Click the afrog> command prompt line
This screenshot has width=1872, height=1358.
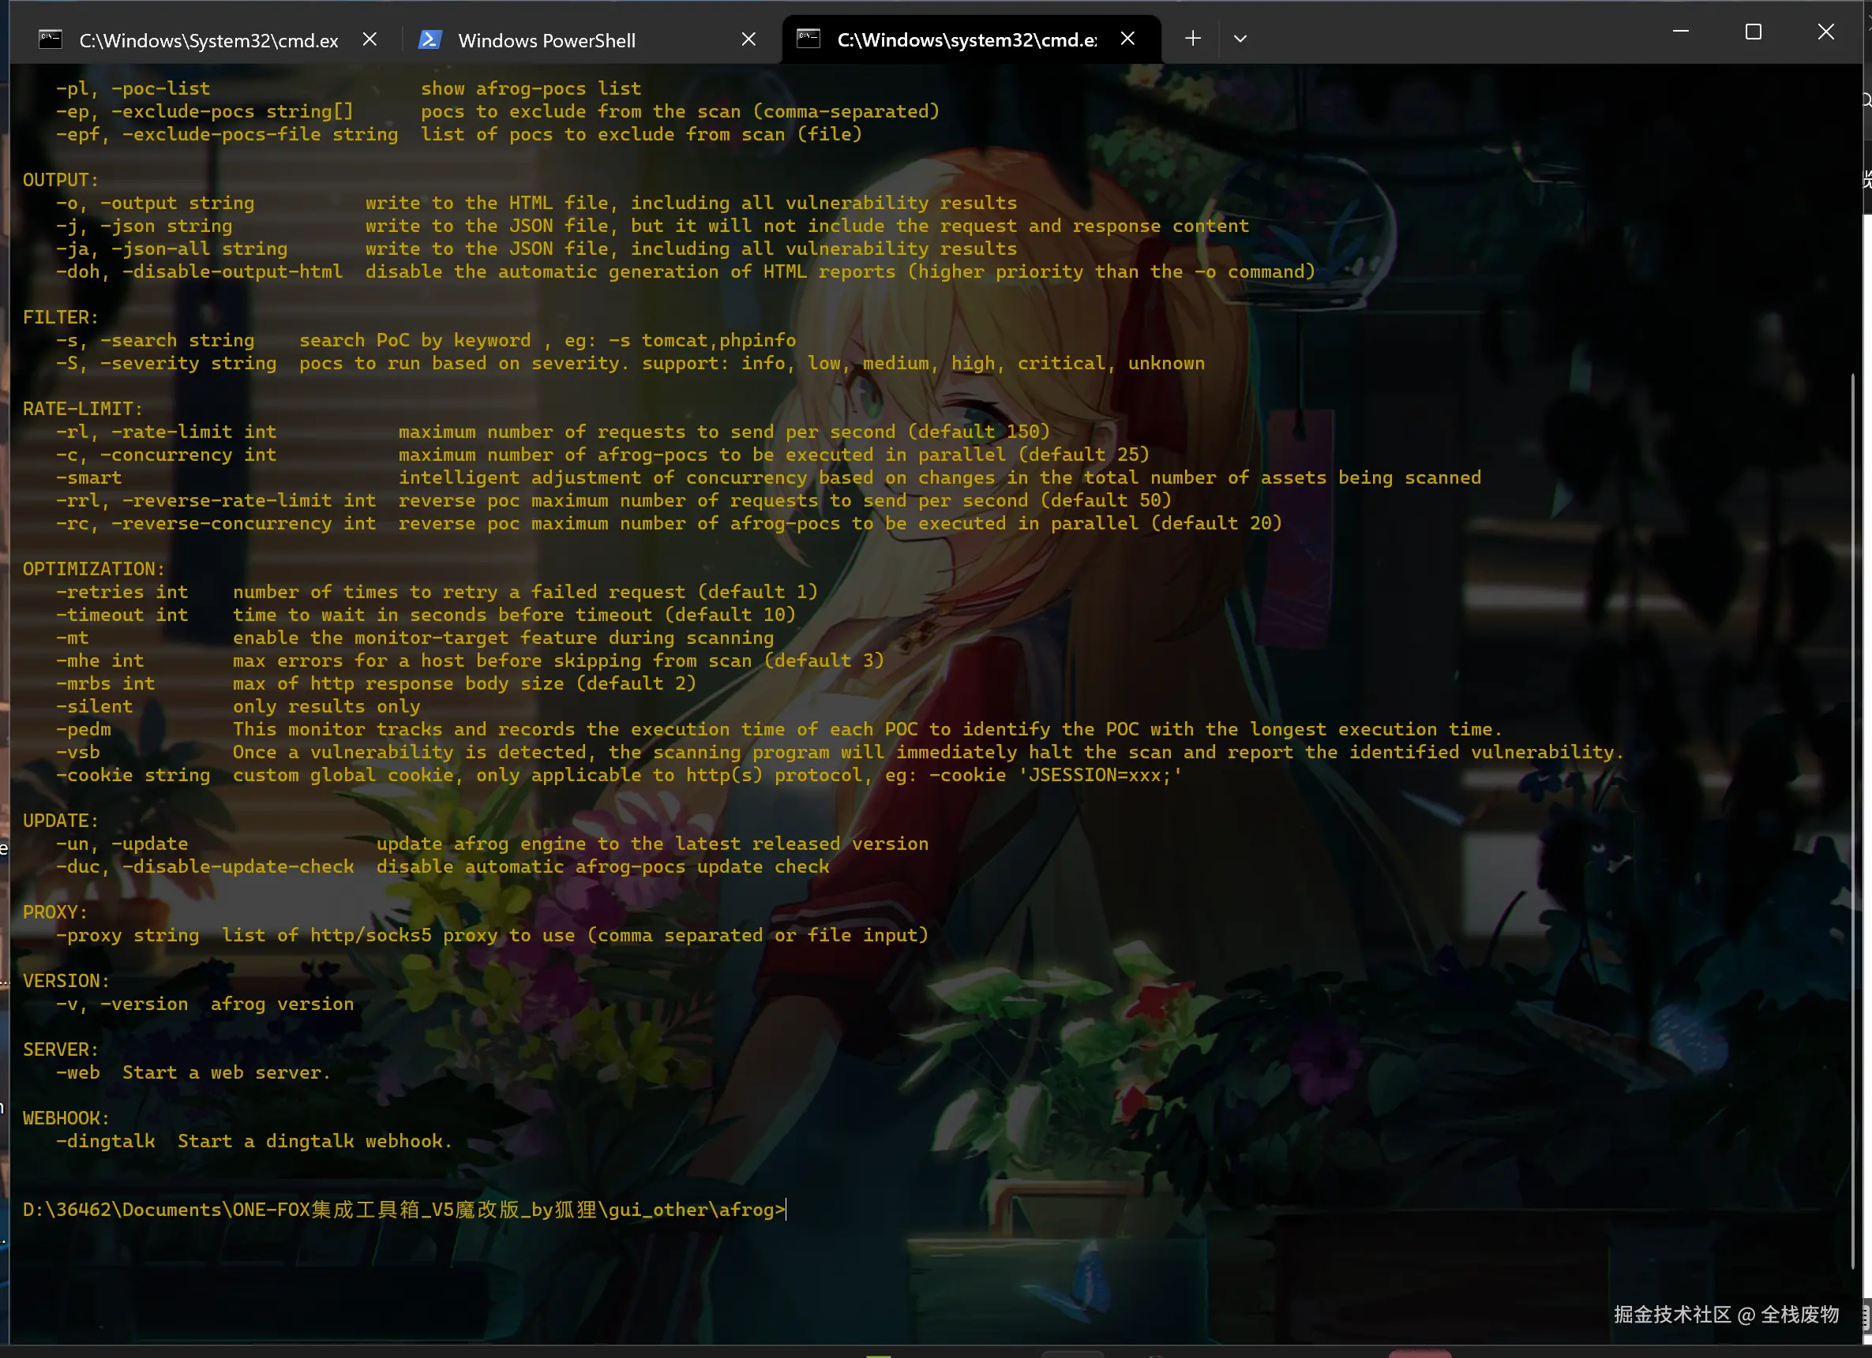[403, 1210]
